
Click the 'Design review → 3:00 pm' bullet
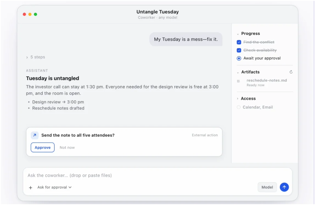tap(58, 102)
